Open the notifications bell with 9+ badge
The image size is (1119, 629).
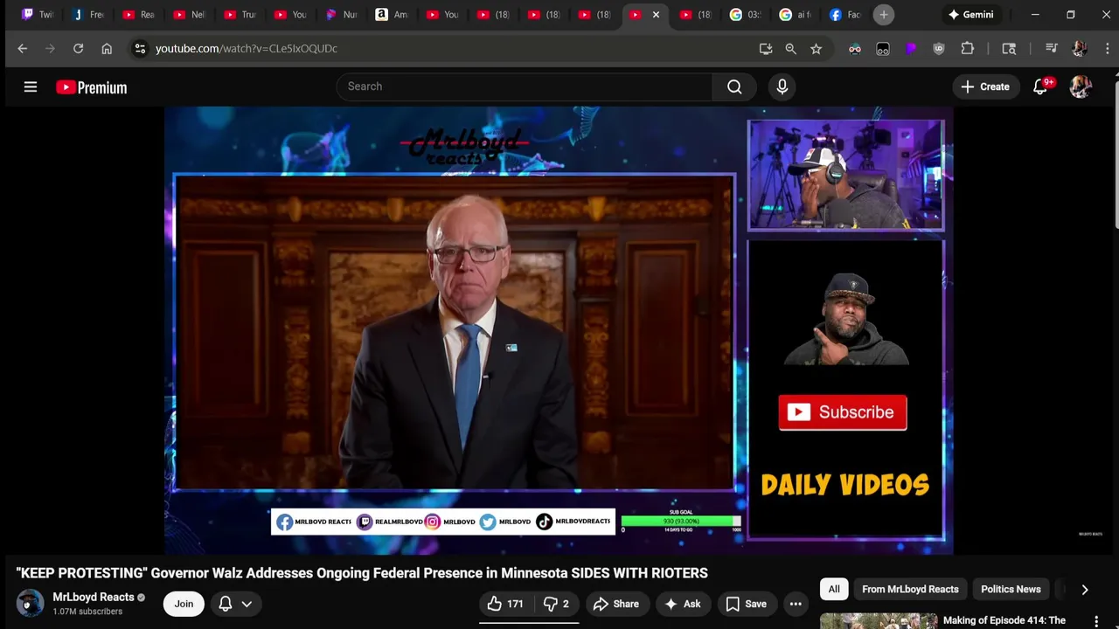coord(1040,86)
